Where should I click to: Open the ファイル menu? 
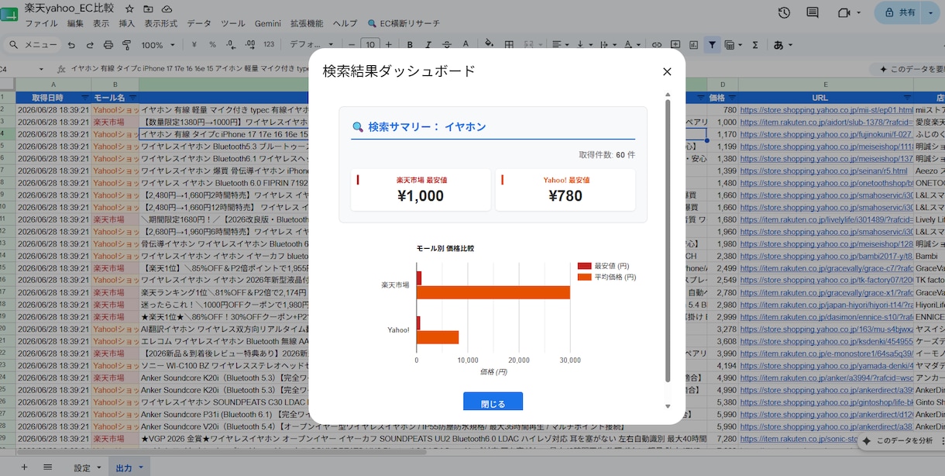(x=41, y=23)
